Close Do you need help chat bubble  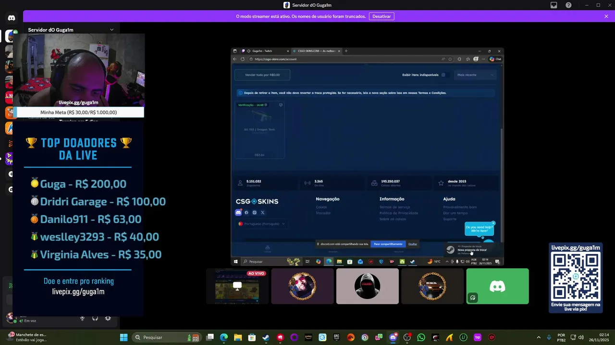[x=493, y=223]
